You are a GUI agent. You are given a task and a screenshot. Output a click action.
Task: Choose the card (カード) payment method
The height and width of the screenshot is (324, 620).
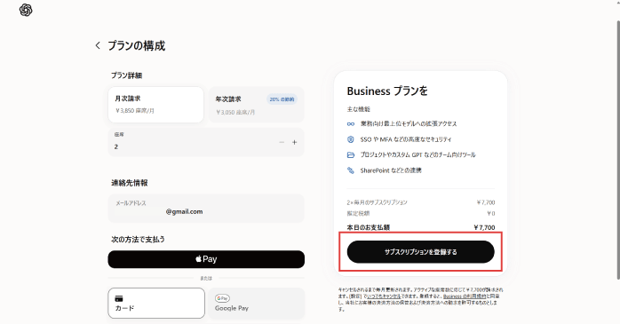[156, 303]
